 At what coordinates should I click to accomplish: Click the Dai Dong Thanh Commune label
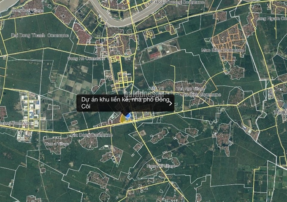(x=40, y=35)
